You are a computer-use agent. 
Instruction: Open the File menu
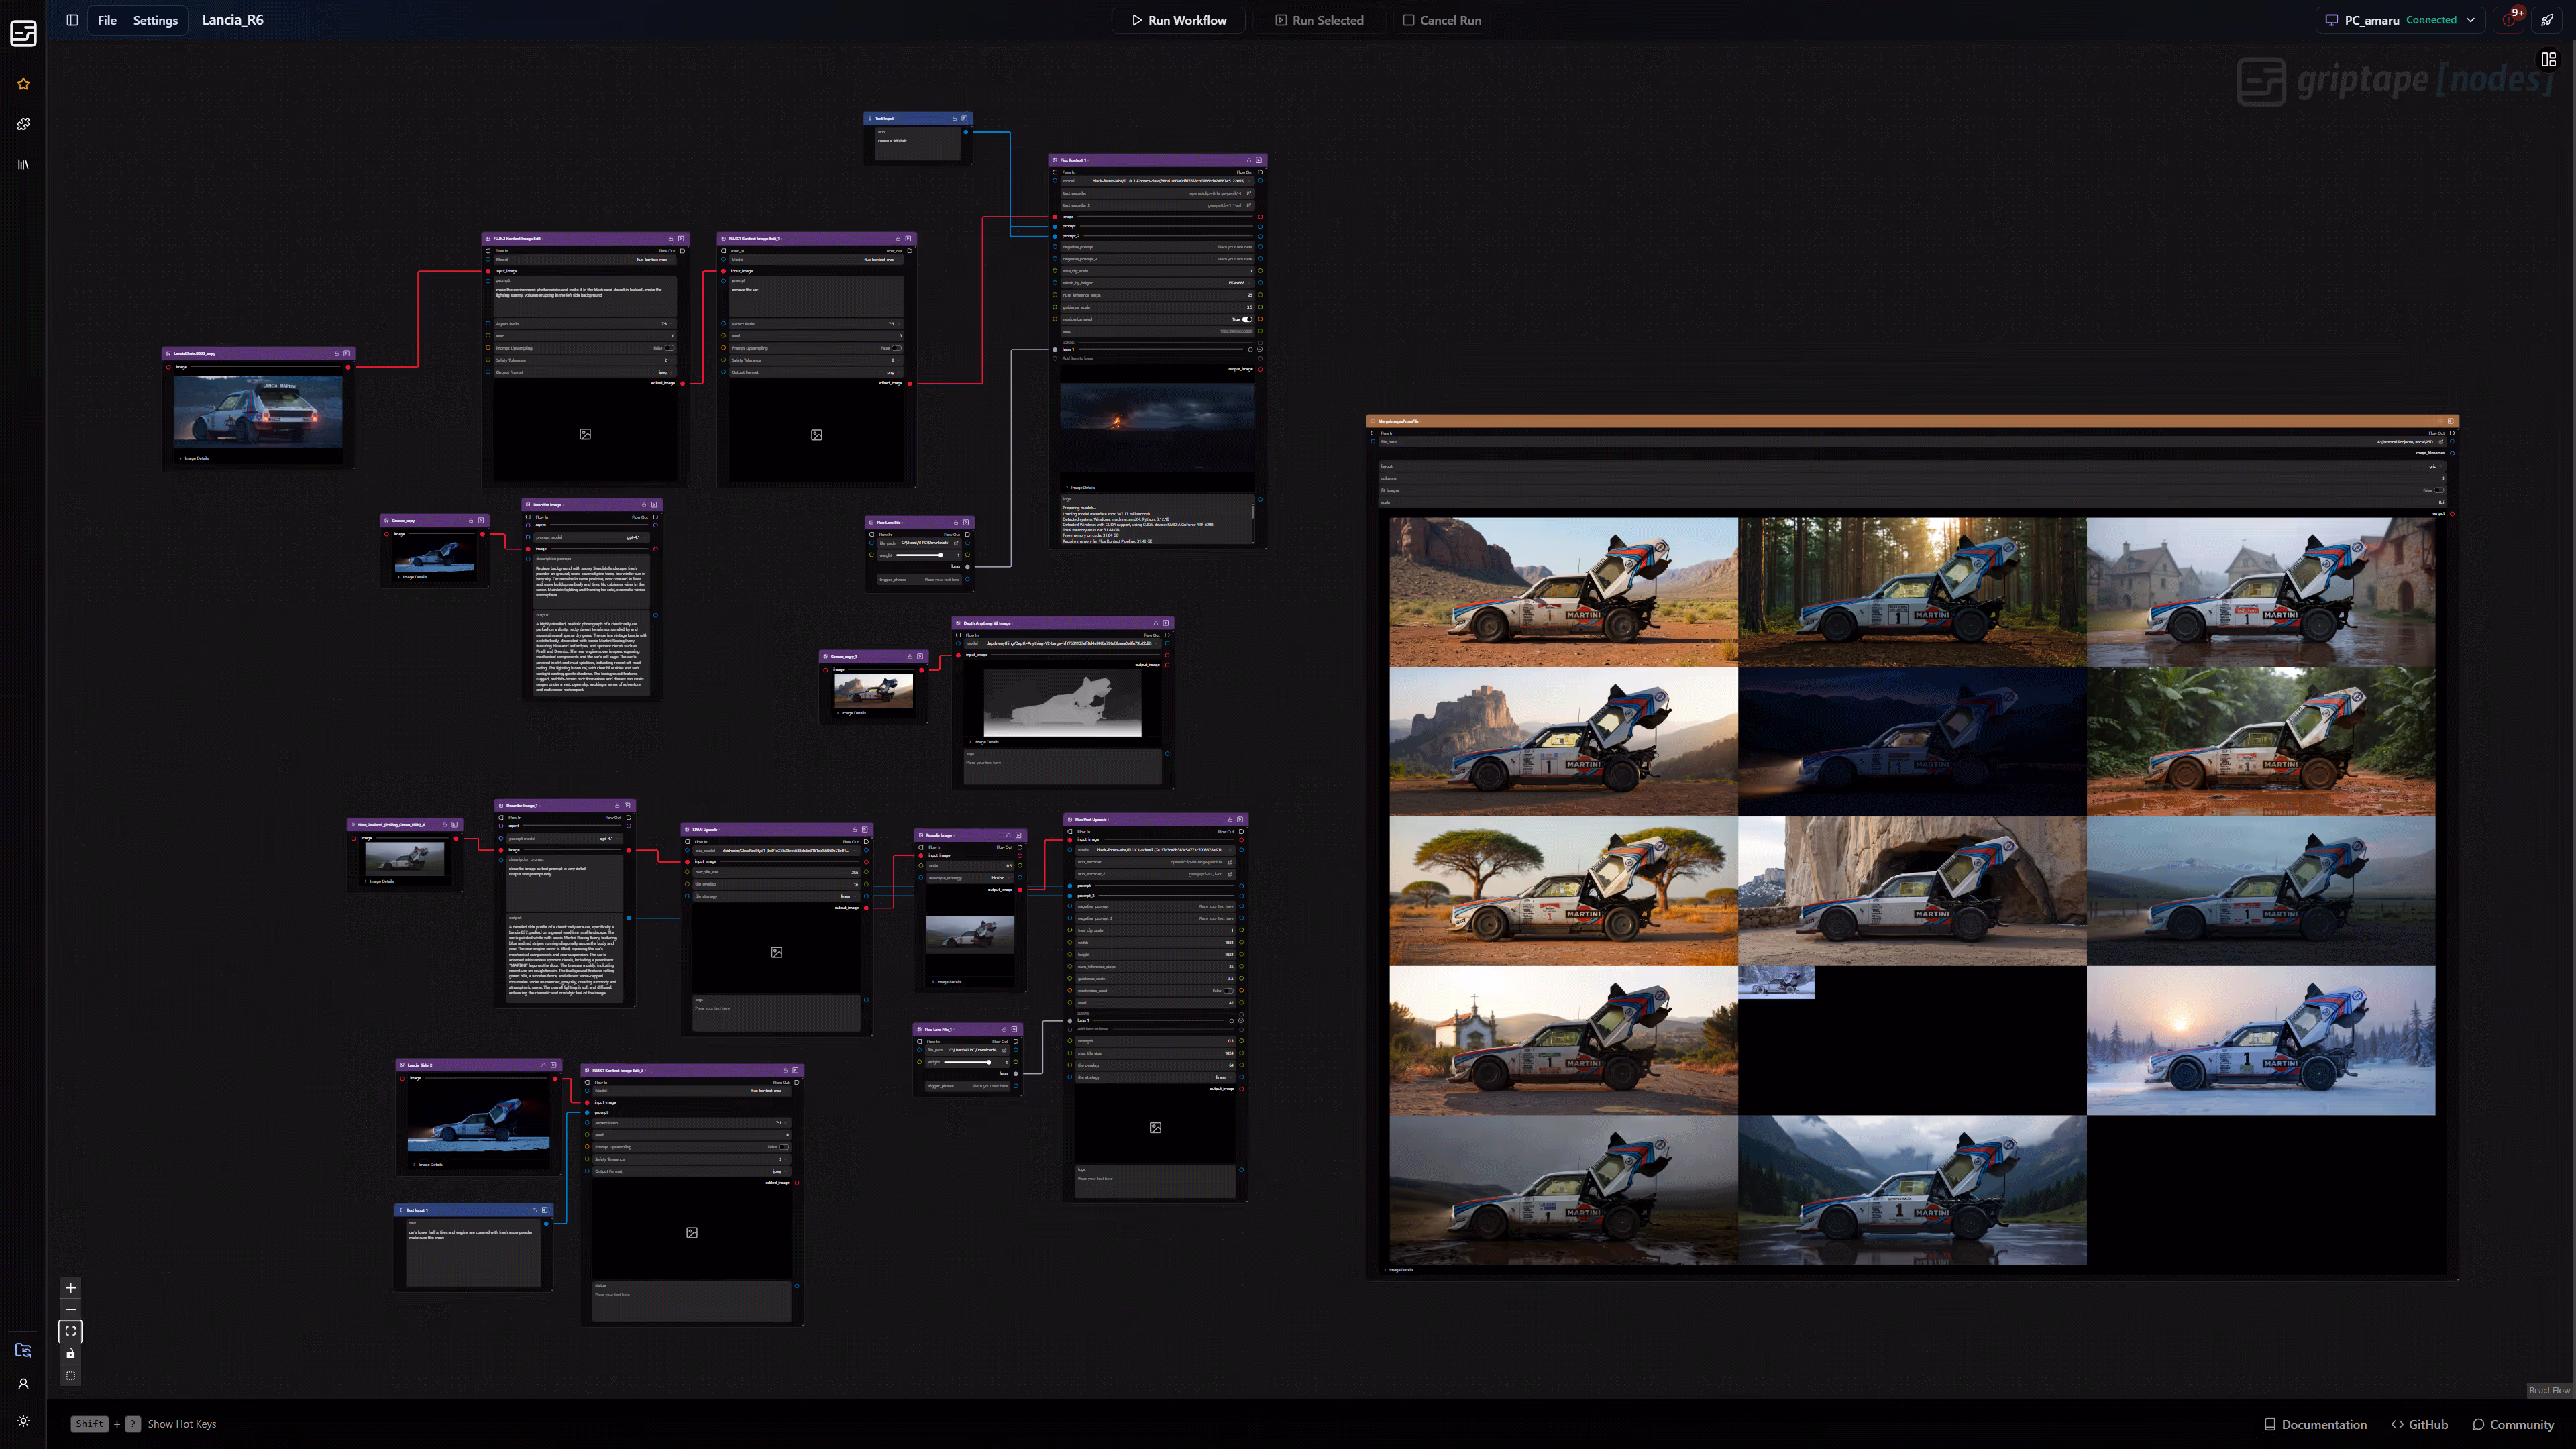click(106, 19)
